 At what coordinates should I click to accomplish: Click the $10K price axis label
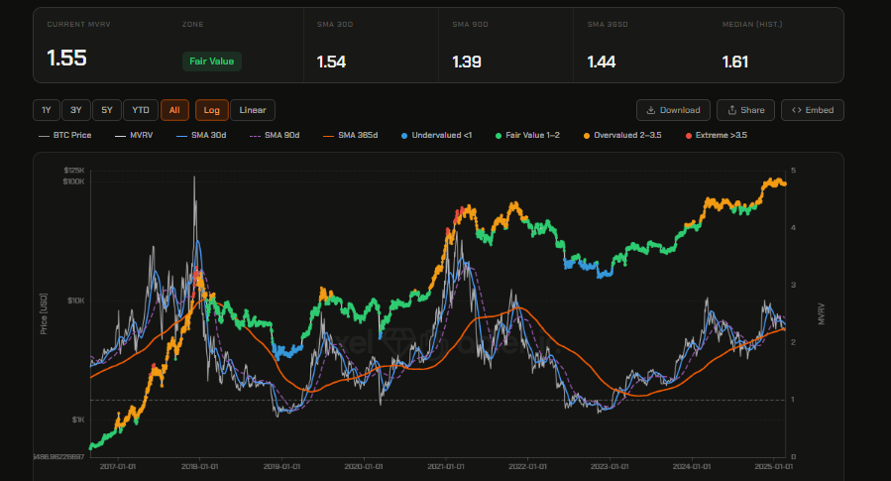coord(76,301)
